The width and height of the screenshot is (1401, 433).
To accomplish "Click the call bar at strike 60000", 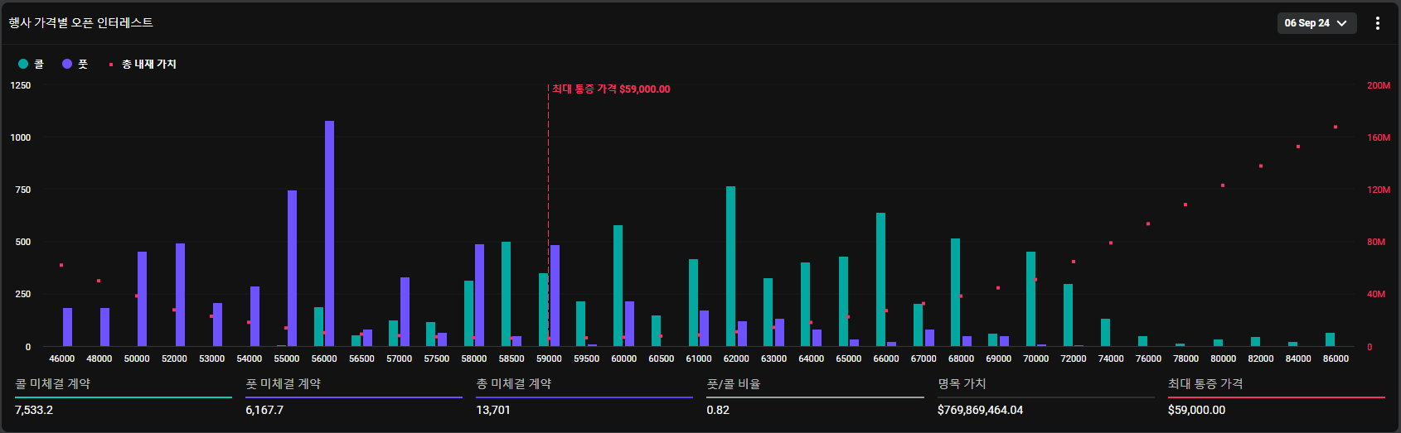I will click(618, 286).
